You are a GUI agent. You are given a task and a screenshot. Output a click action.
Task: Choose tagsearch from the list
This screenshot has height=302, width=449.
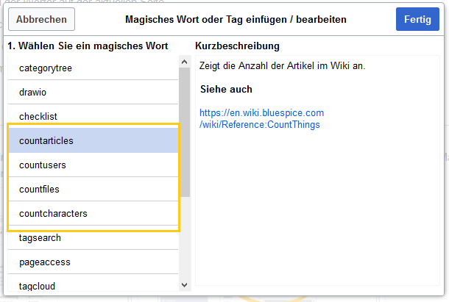93,237
